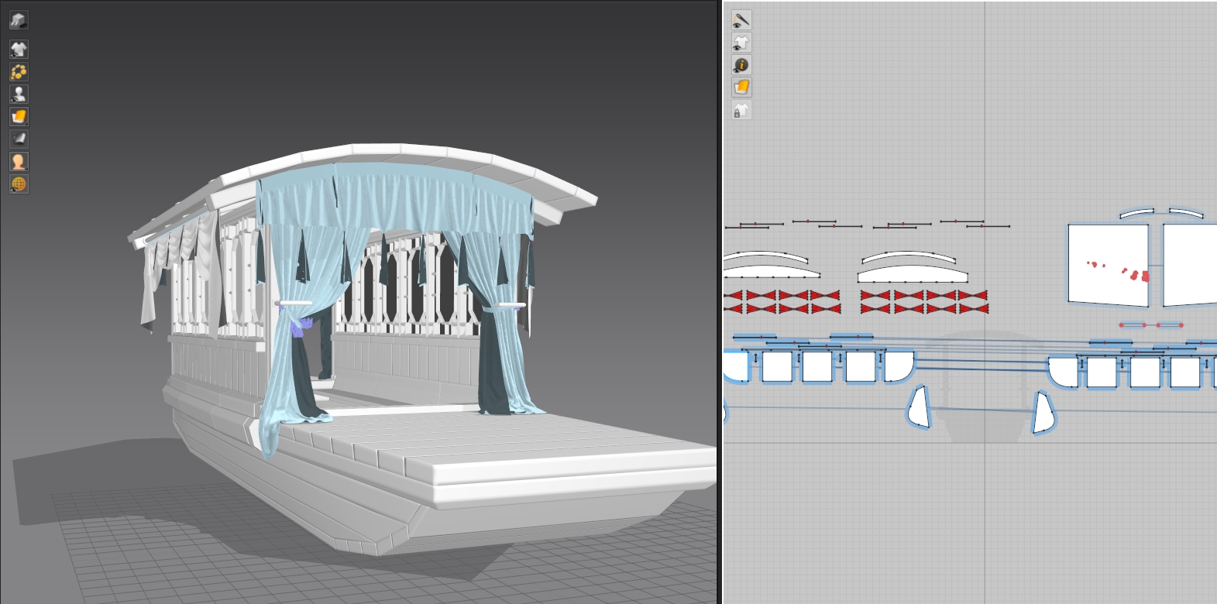Click the lock pattern shirt icon
Screen dimensions: 1217x604
[x=741, y=110]
